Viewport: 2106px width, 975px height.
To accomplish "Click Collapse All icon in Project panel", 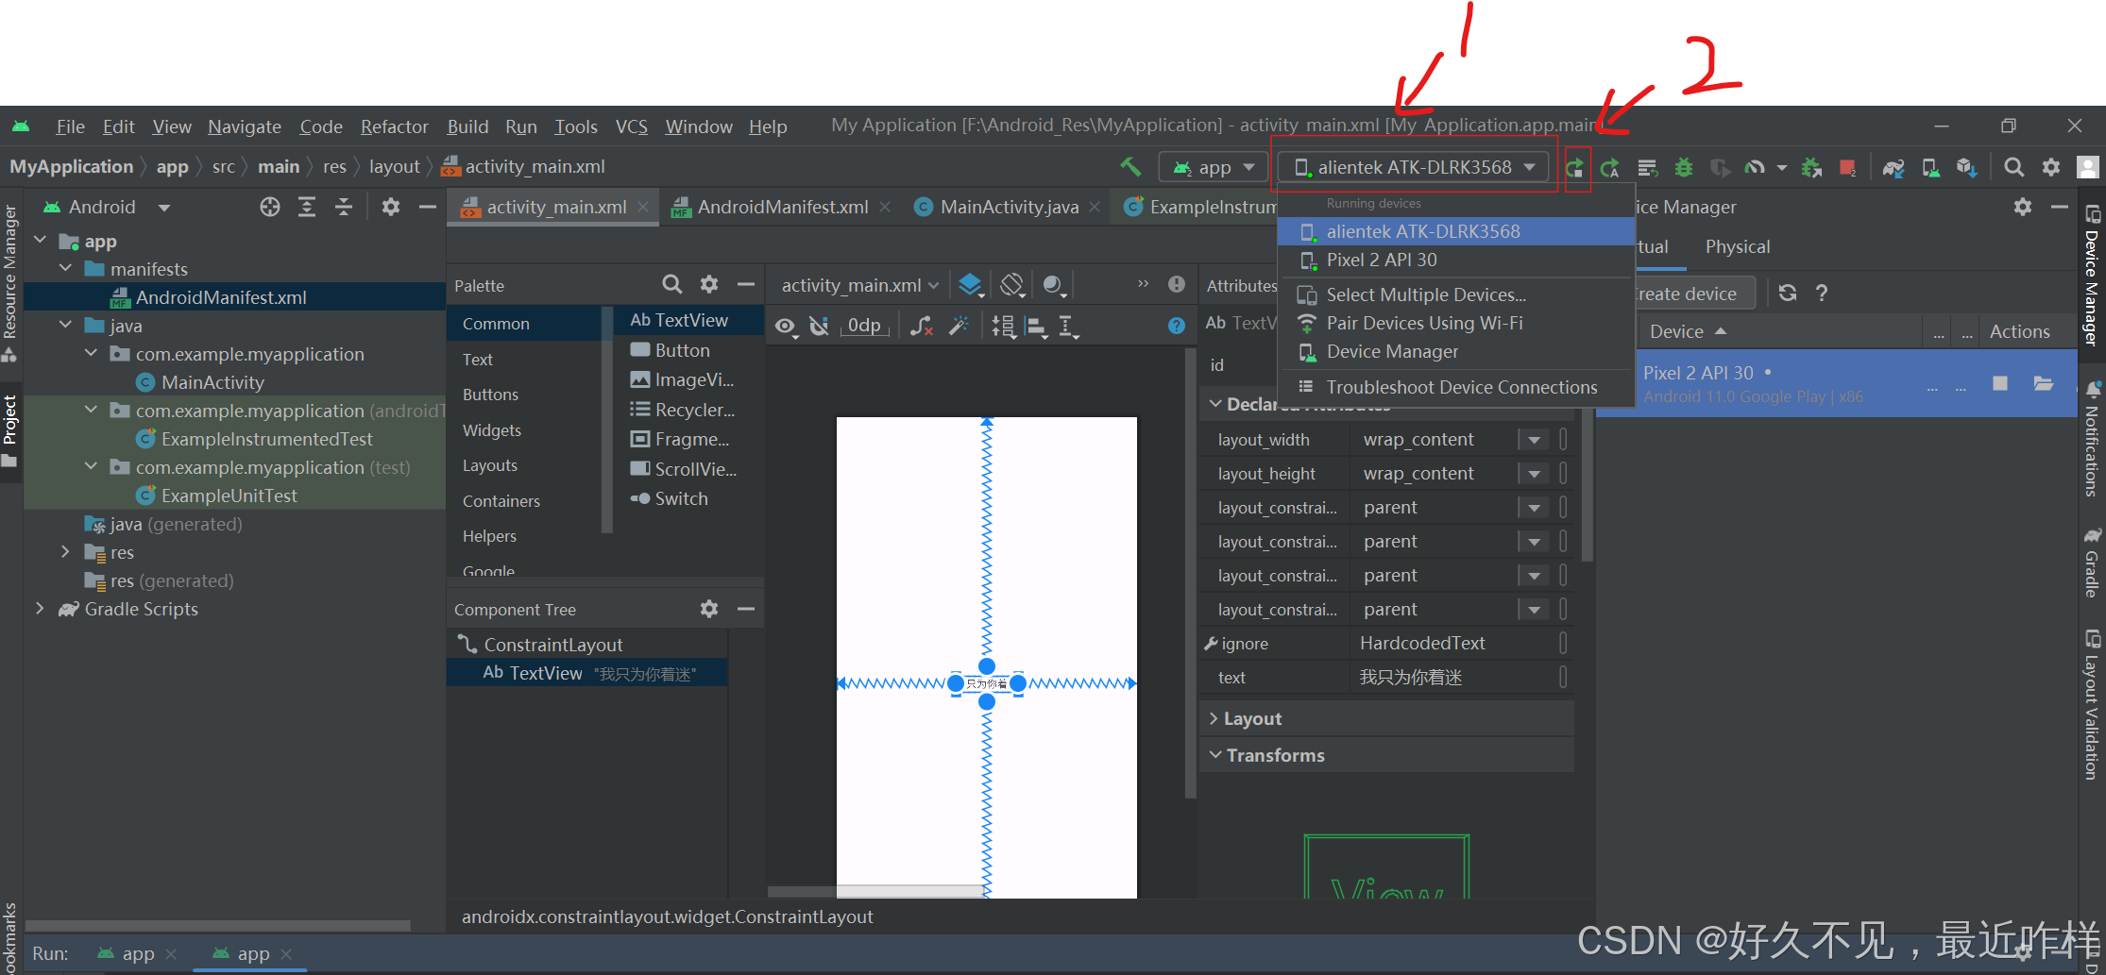I will click(x=344, y=207).
